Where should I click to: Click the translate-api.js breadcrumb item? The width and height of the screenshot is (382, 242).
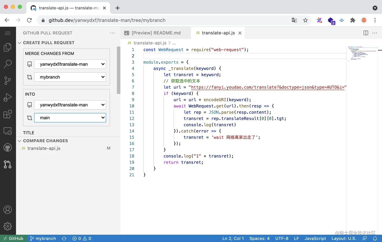coord(150,43)
